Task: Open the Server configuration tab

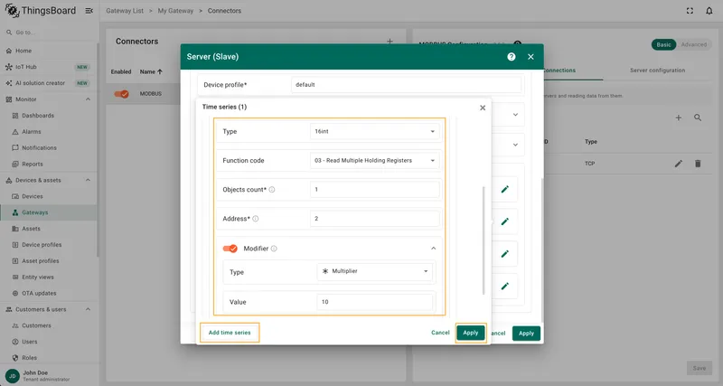Action: [658, 71]
